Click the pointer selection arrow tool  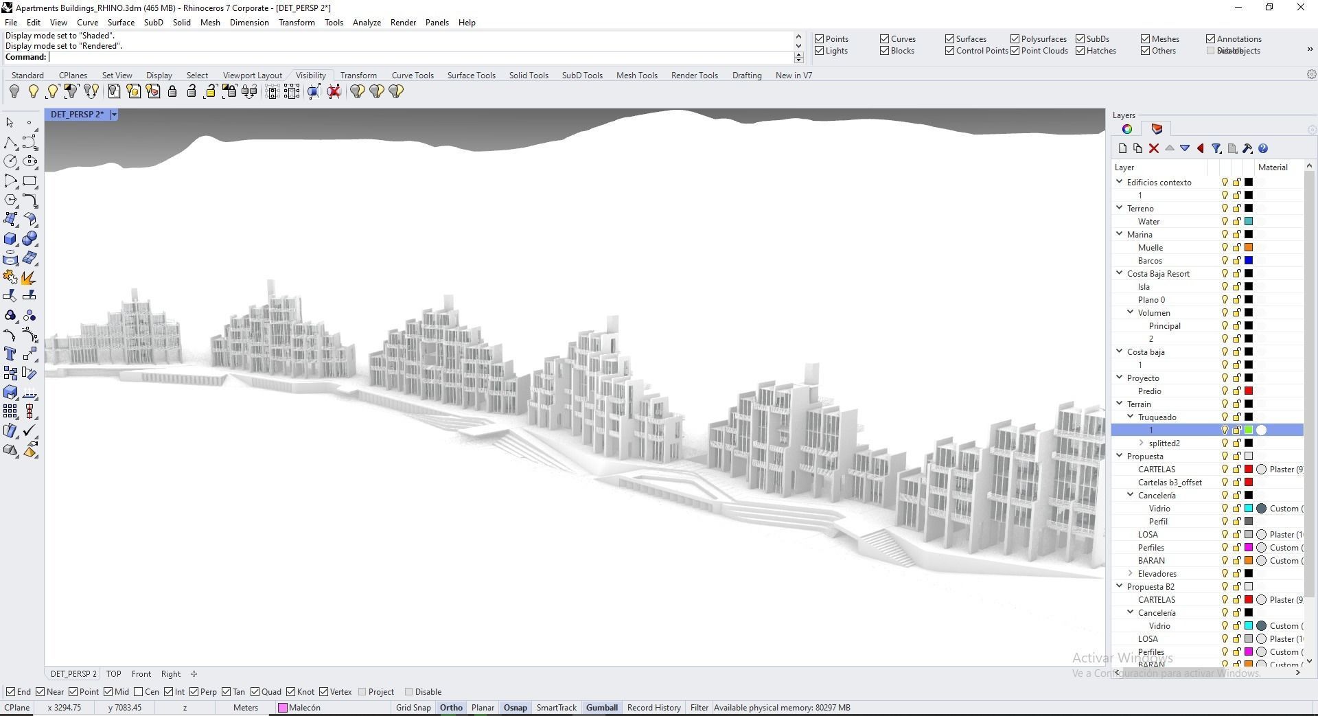10,124
